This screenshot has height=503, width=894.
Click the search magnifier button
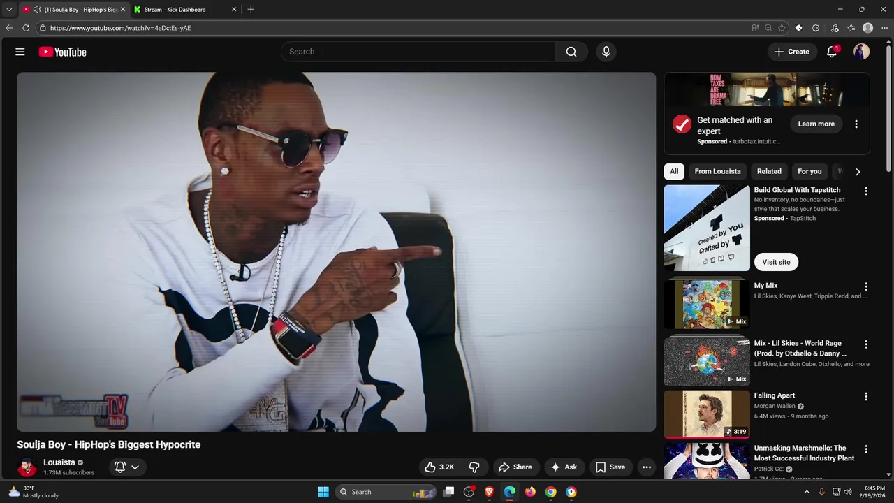[x=571, y=52]
